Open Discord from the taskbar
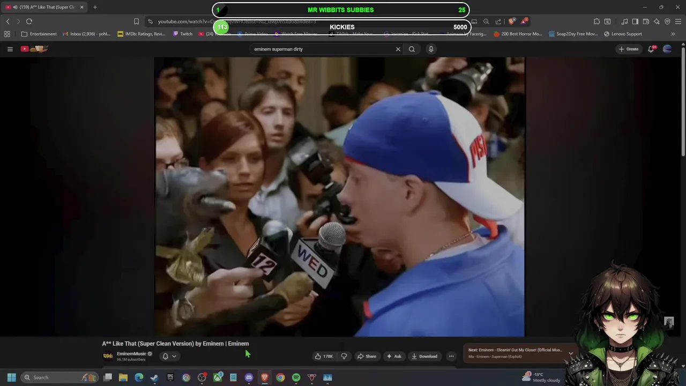686x386 pixels. 249,377
